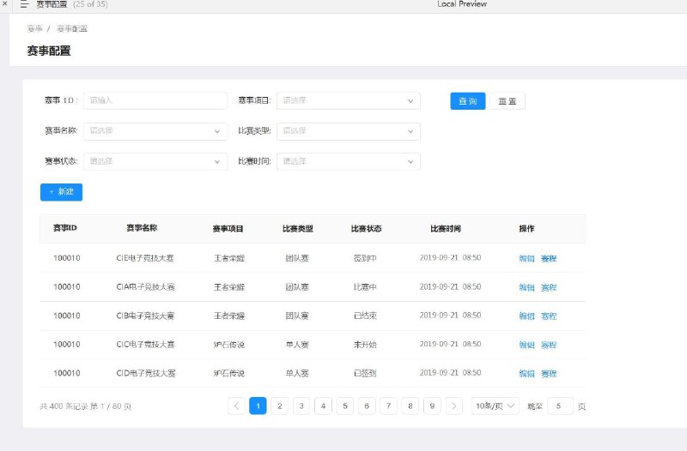Click 编辑 for CIC电子竞技大赛
687x451 pixels.
click(x=526, y=345)
